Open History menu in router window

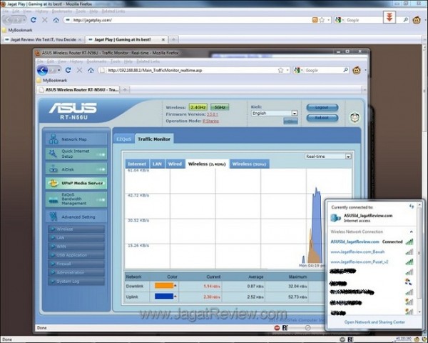(x=76, y=61)
